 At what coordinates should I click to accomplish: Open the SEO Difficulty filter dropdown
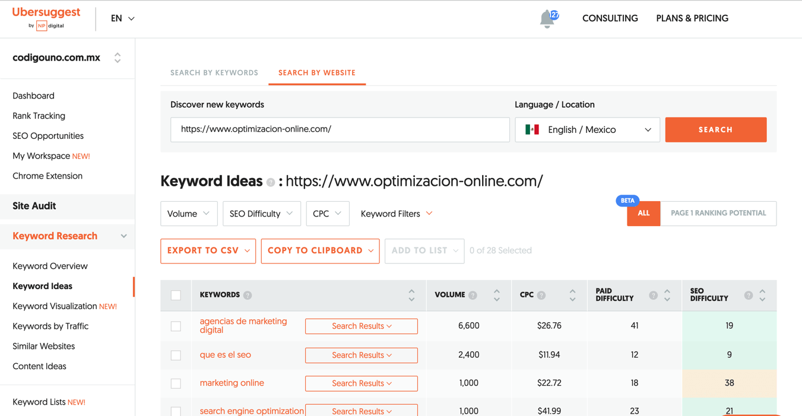coord(262,214)
